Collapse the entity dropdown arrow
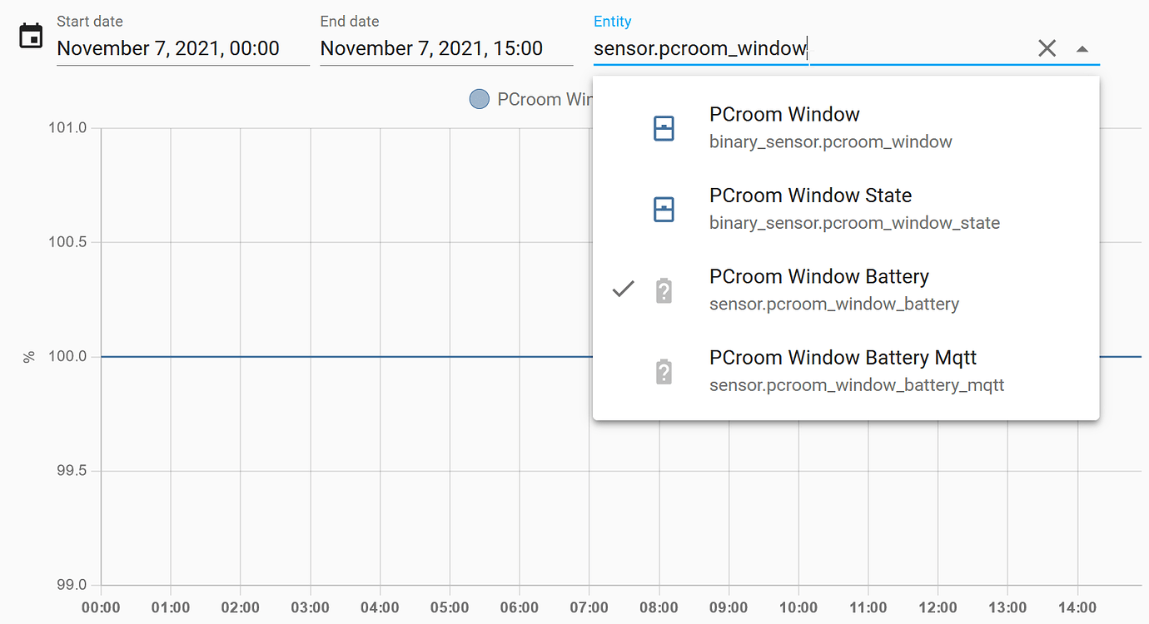Image resolution: width=1149 pixels, height=624 pixels. (x=1082, y=49)
